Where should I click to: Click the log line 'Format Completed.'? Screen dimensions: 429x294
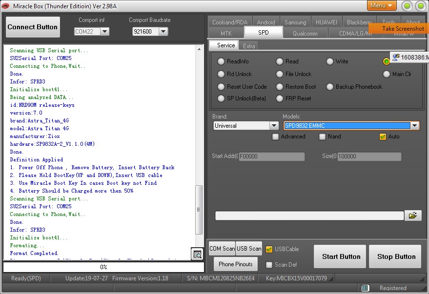[34, 253]
